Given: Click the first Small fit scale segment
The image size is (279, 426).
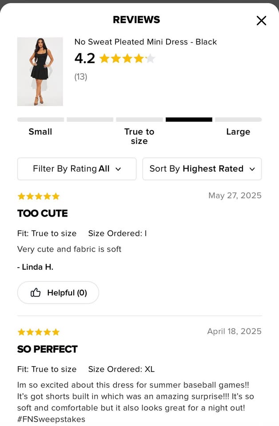Looking at the screenshot, I should [x=40, y=119].
